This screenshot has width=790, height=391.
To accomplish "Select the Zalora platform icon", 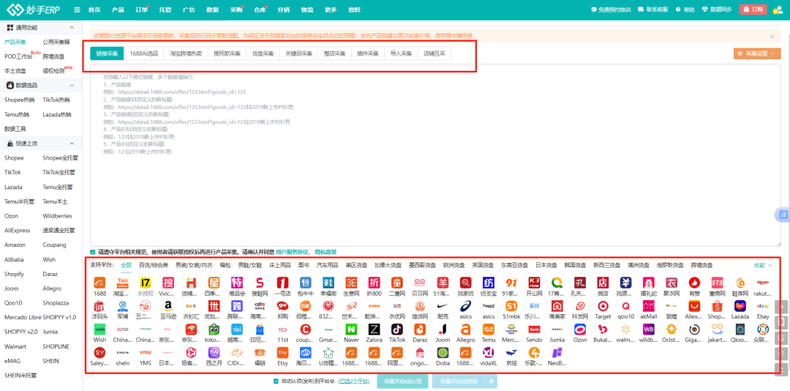I will [x=375, y=329].
